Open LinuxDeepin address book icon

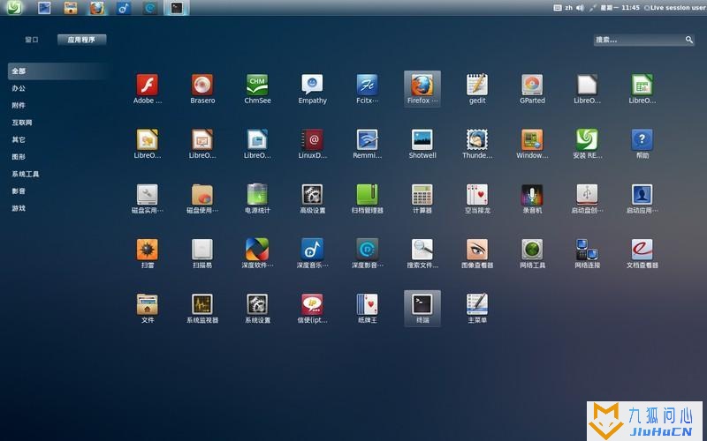(x=313, y=144)
